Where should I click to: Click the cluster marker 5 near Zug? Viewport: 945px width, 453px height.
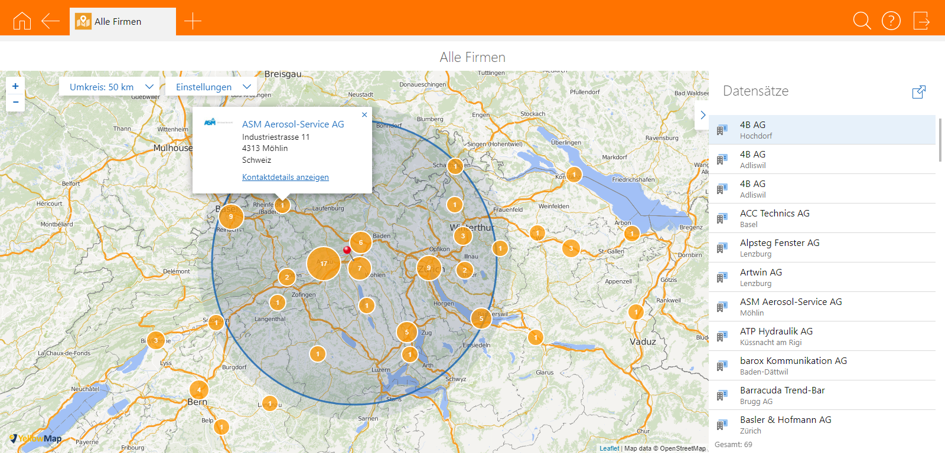point(406,332)
